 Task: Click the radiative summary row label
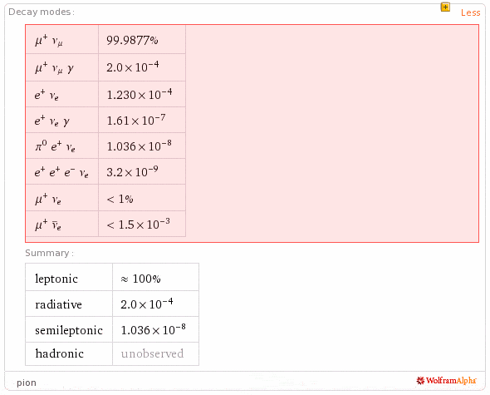coord(69,304)
